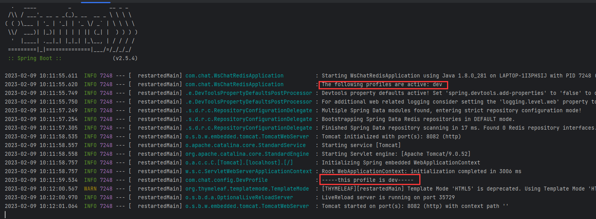Click logger o.s.b.d.a.OptionalLiveReloadServer
The image size is (596, 219).
[x=239, y=197]
